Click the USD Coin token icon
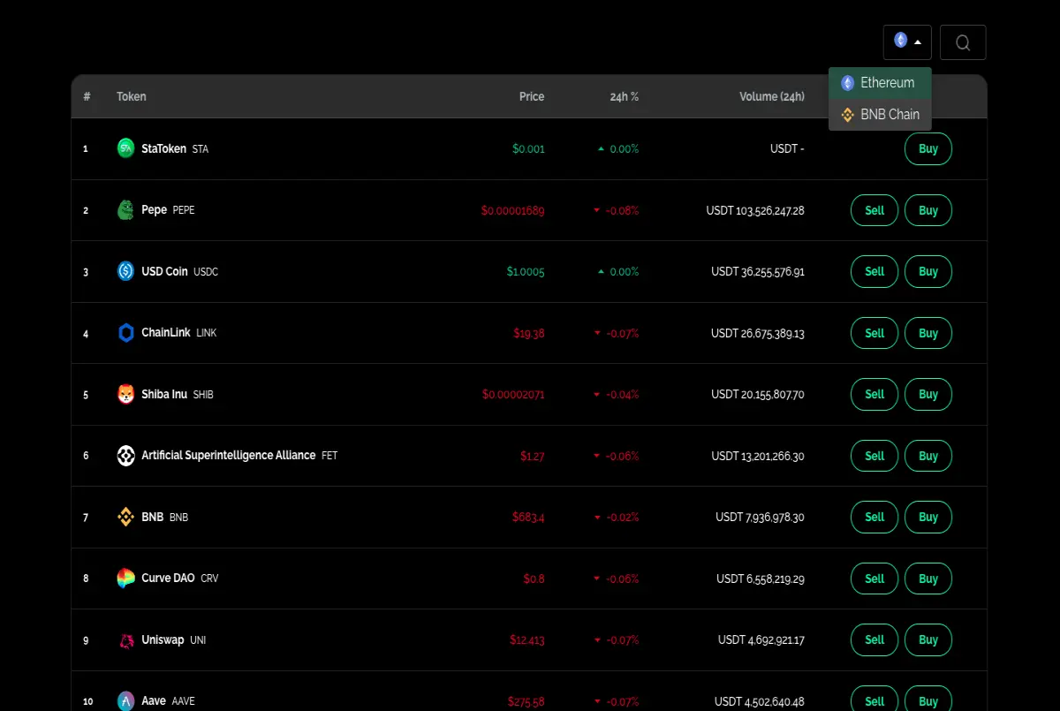1060x711 pixels. pos(126,271)
